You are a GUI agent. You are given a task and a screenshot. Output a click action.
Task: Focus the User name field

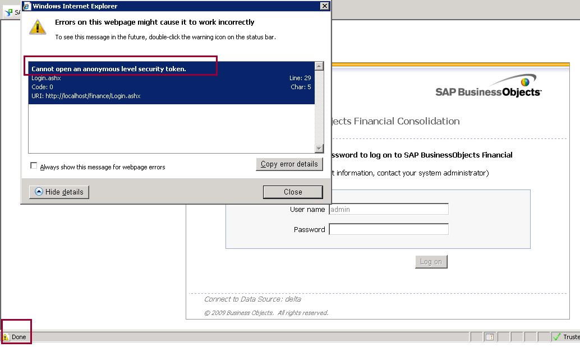point(388,209)
